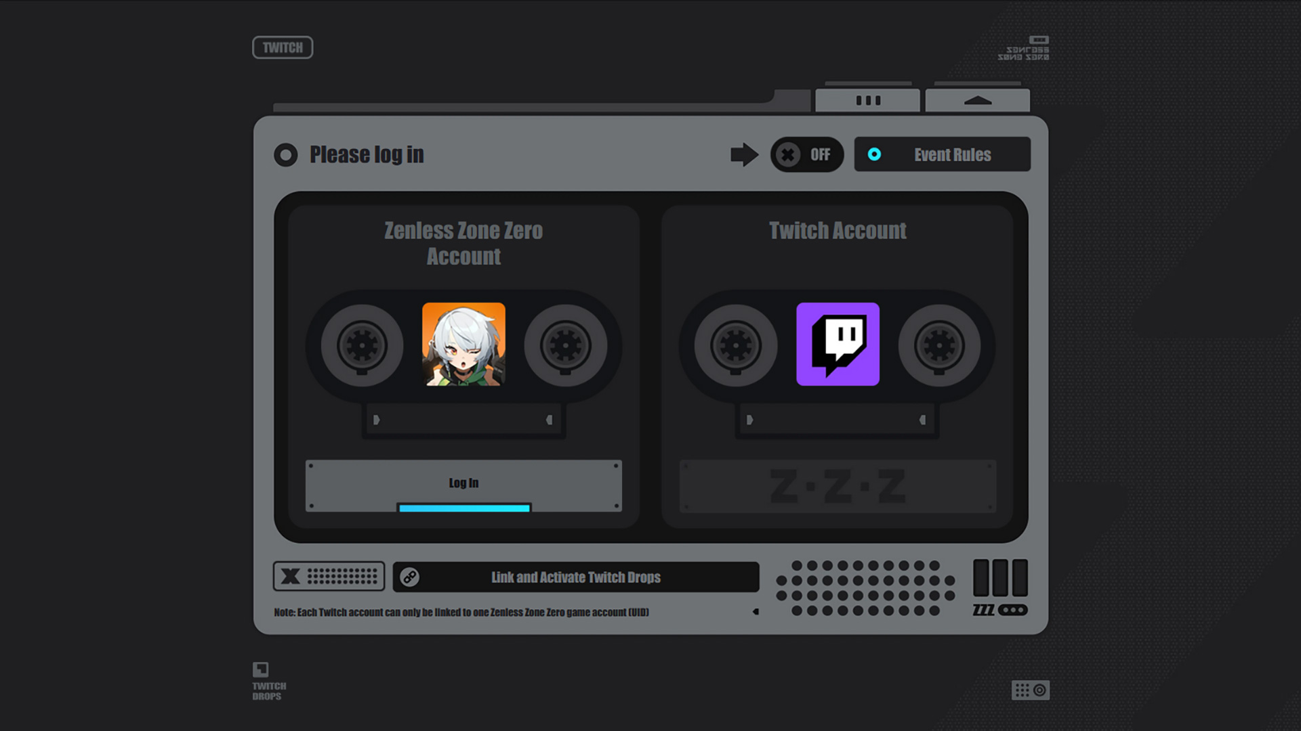Click the TWITCH badge logo top-left
Screen dimensions: 1301x731
tap(283, 47)
